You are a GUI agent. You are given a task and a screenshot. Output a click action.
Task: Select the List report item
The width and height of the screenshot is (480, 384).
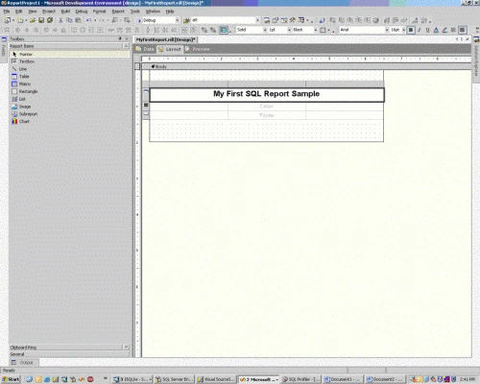69,99
